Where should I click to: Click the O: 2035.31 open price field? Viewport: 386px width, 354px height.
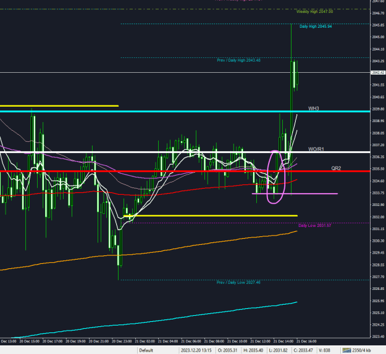[228, 350]
